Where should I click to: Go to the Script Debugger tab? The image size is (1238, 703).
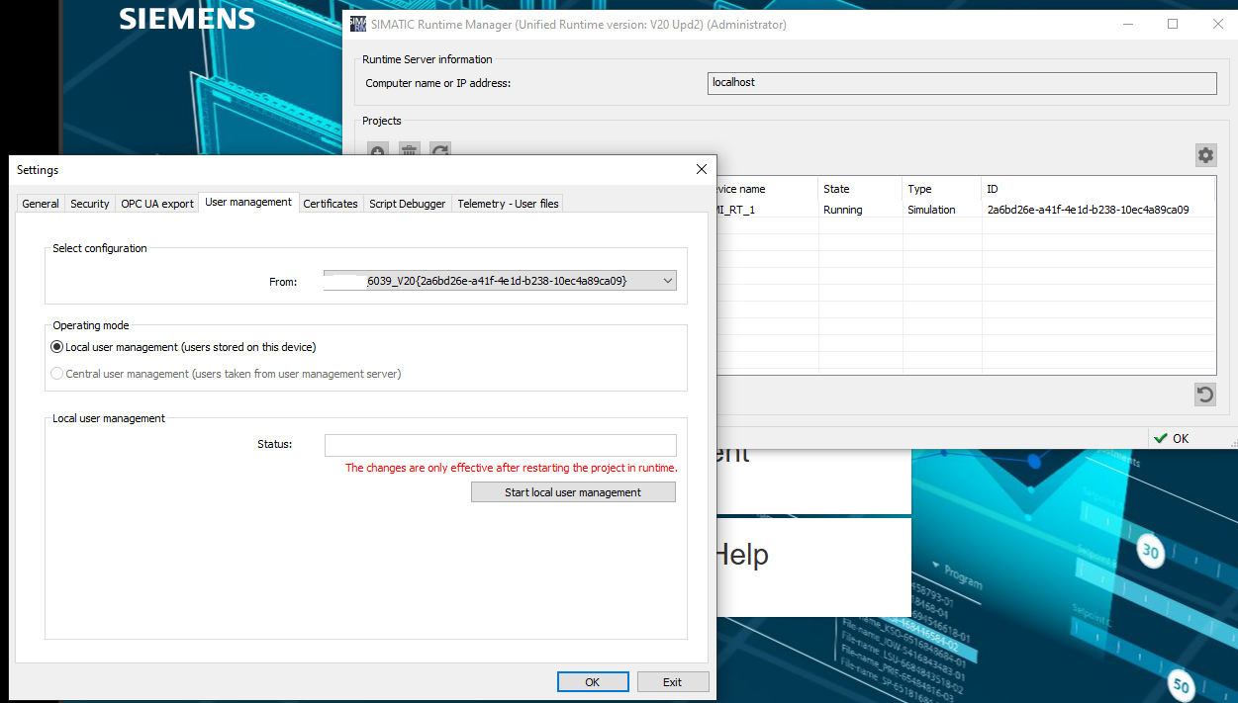pyautogui.click(x=407, y=204)
